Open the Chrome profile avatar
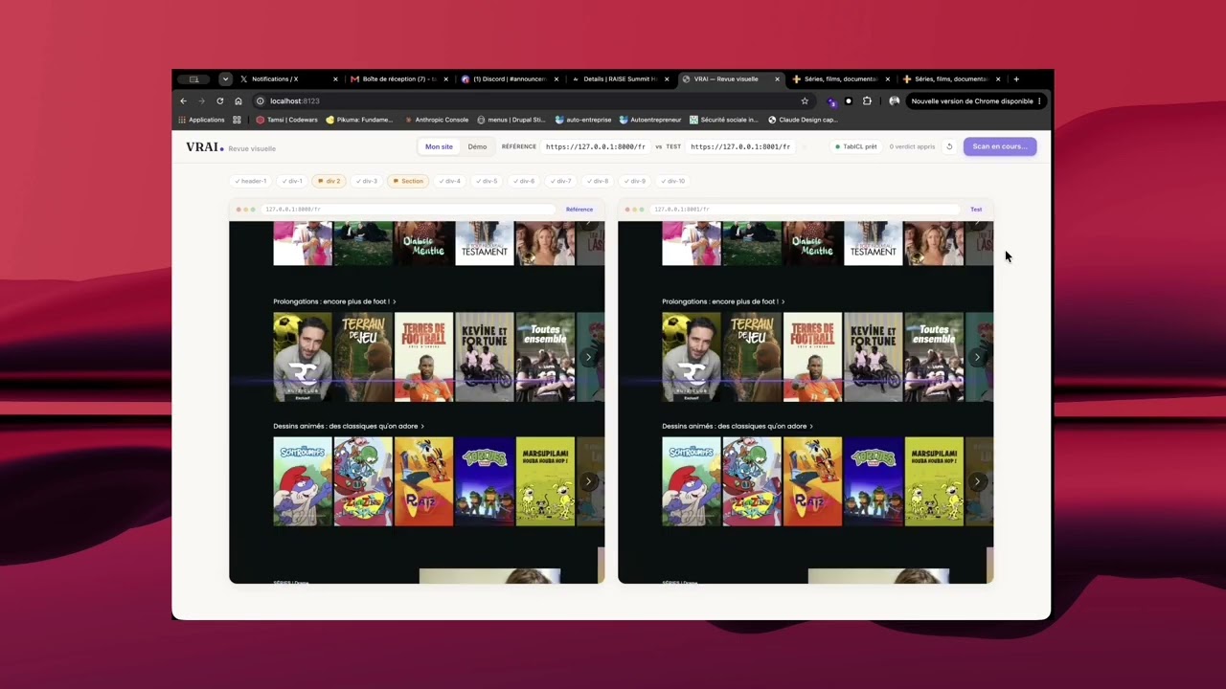 point(894,100)
